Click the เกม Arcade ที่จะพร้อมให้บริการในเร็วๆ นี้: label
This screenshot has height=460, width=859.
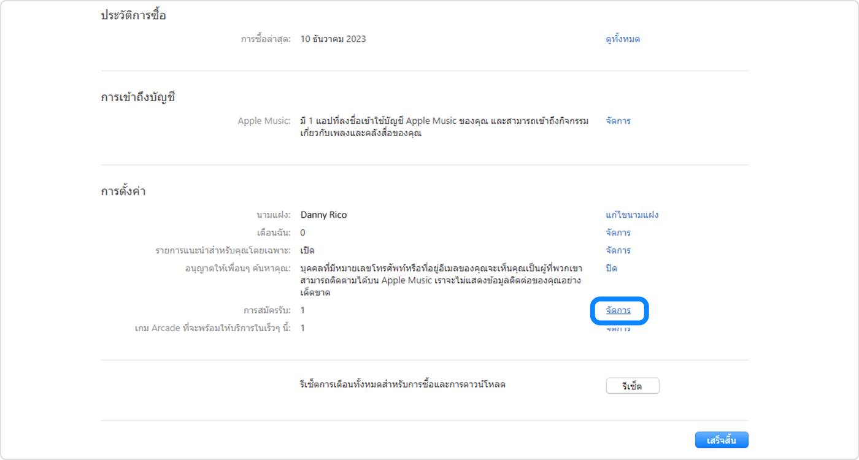tap(212, 328)
